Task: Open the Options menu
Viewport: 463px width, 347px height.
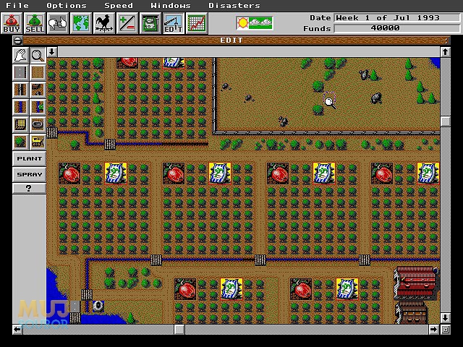Action: tap(67, 6)
